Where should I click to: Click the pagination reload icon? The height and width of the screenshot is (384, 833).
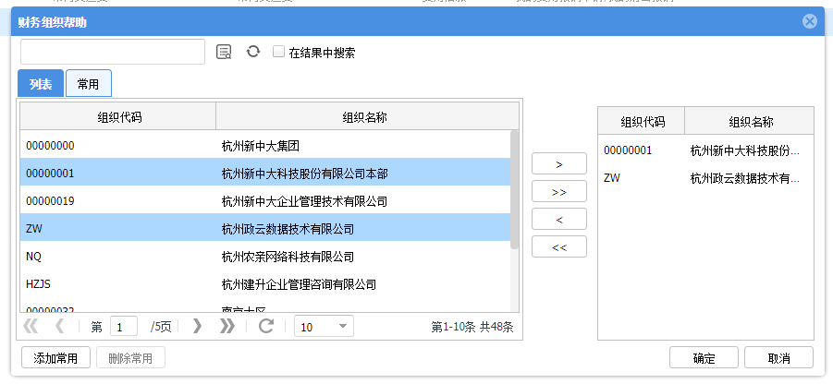(x=266, y=326)
